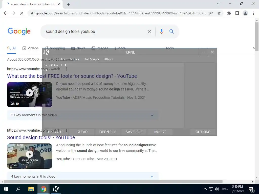This screenshot has height=194, width=259.
Task: Open options dots beside first youtube.com URL
Action: pos(67,69)
